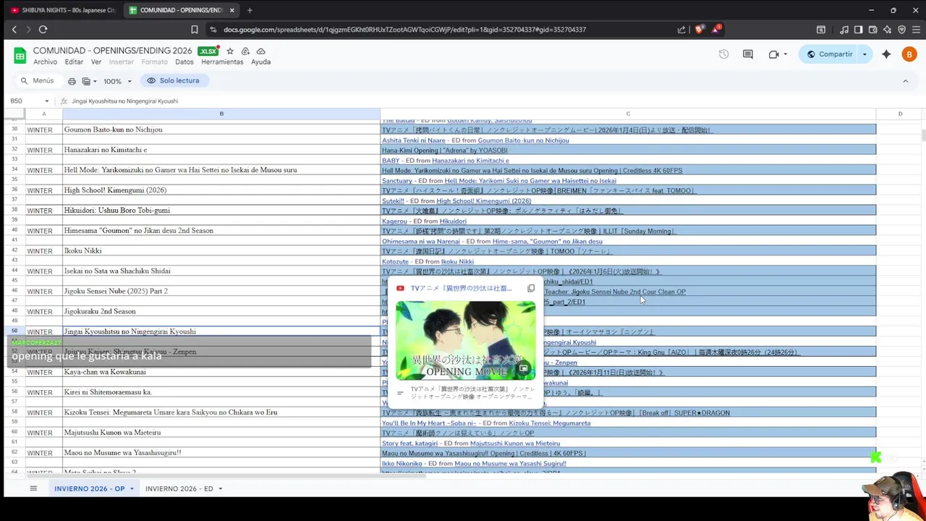This screenshot has height=521, width=926.
Task: Star the COMUNIDAD spreadsheet
Action: click(230, 51)
